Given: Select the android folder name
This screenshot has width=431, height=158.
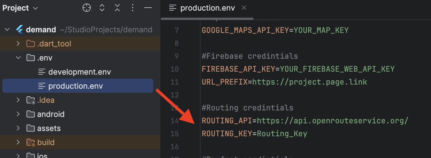Looking at the screenshot, I should pyautogui.click(x=51, y=114).
